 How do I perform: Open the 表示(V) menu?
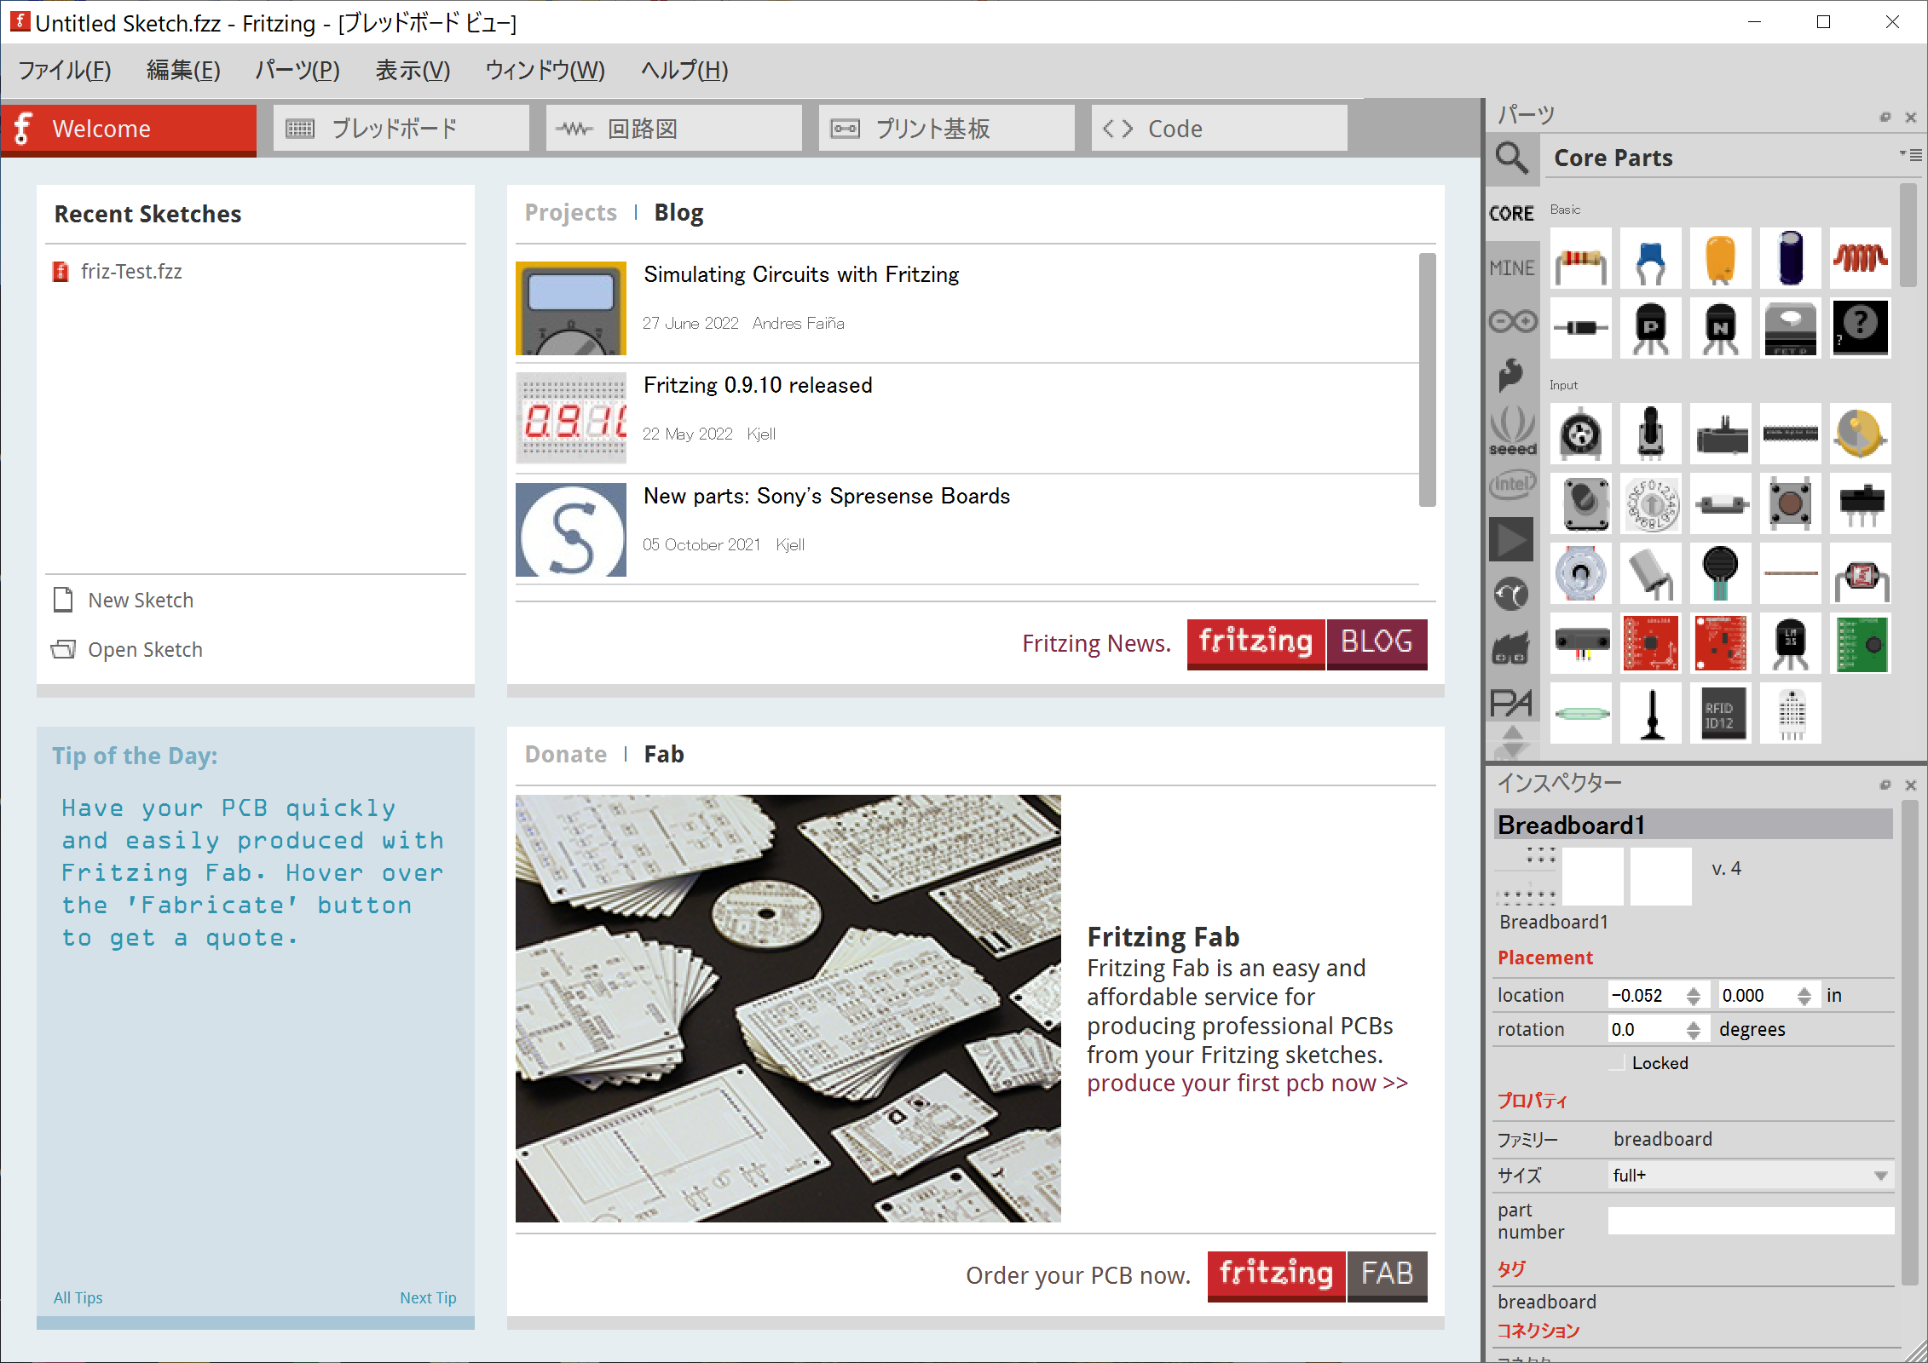click(x=413, y=71)
